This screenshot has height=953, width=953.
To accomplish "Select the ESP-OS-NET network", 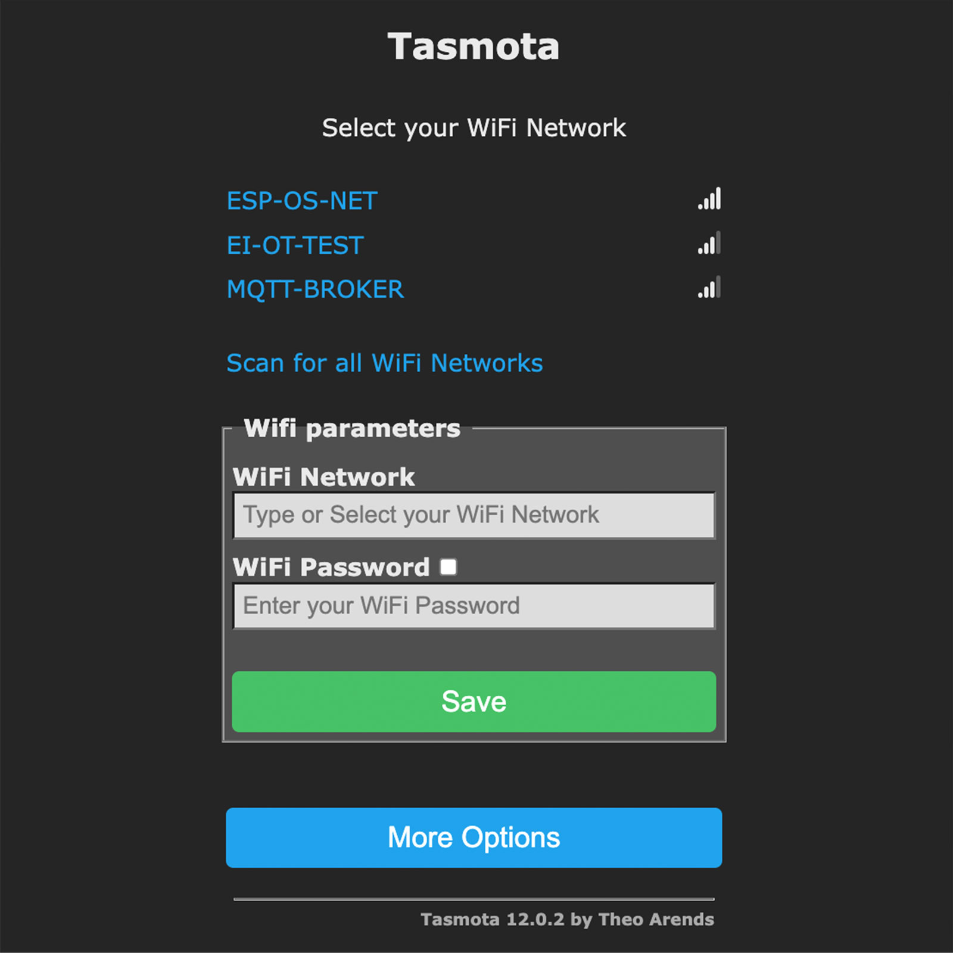I will [x=302, y=201].
